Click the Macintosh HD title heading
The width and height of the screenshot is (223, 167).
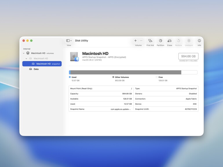[x=95, y=53]
